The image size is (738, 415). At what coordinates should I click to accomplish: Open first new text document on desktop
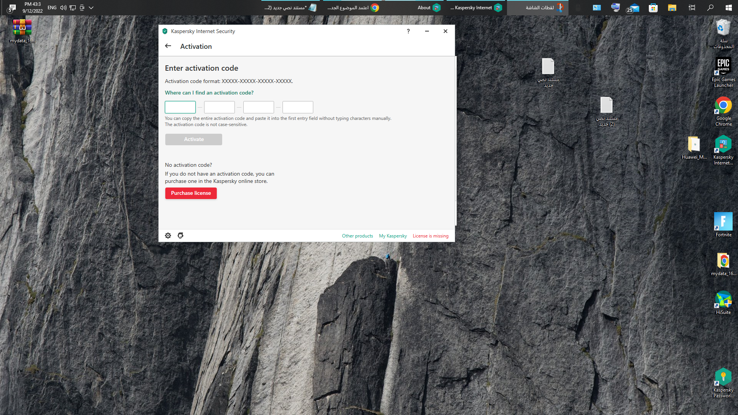pyautogui.click(x=548, y=73)
